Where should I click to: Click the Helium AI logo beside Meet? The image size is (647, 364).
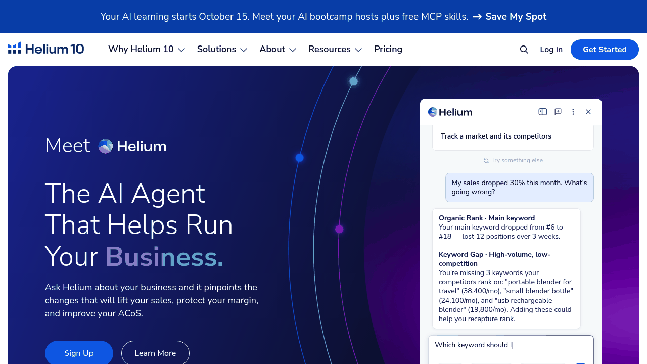click(132, 146)
